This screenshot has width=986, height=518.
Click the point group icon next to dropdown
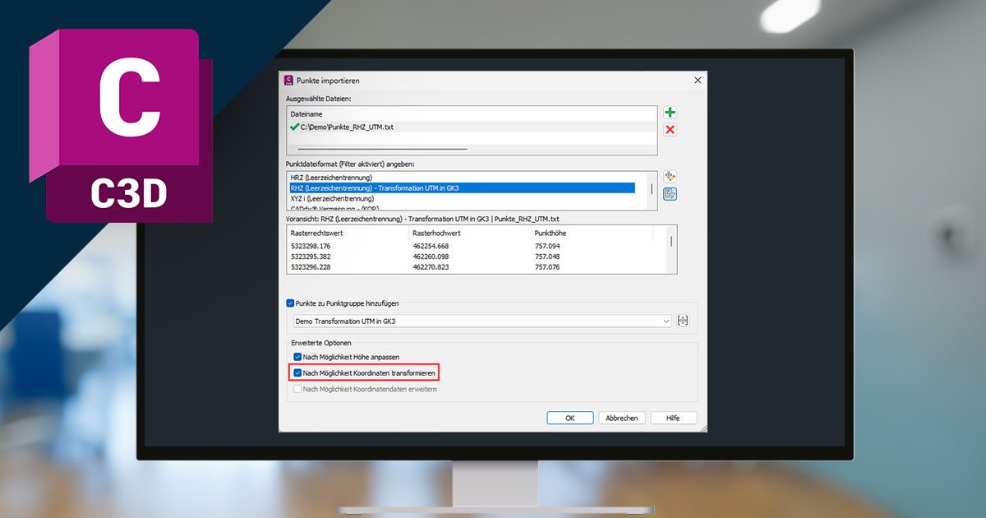click(683, 321)
